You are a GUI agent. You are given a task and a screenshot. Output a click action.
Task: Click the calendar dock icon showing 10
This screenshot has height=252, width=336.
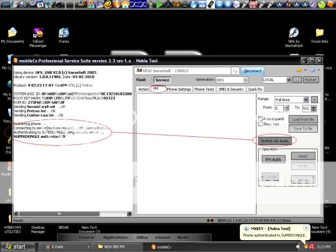pyautogui.click(x=40, y=5)
